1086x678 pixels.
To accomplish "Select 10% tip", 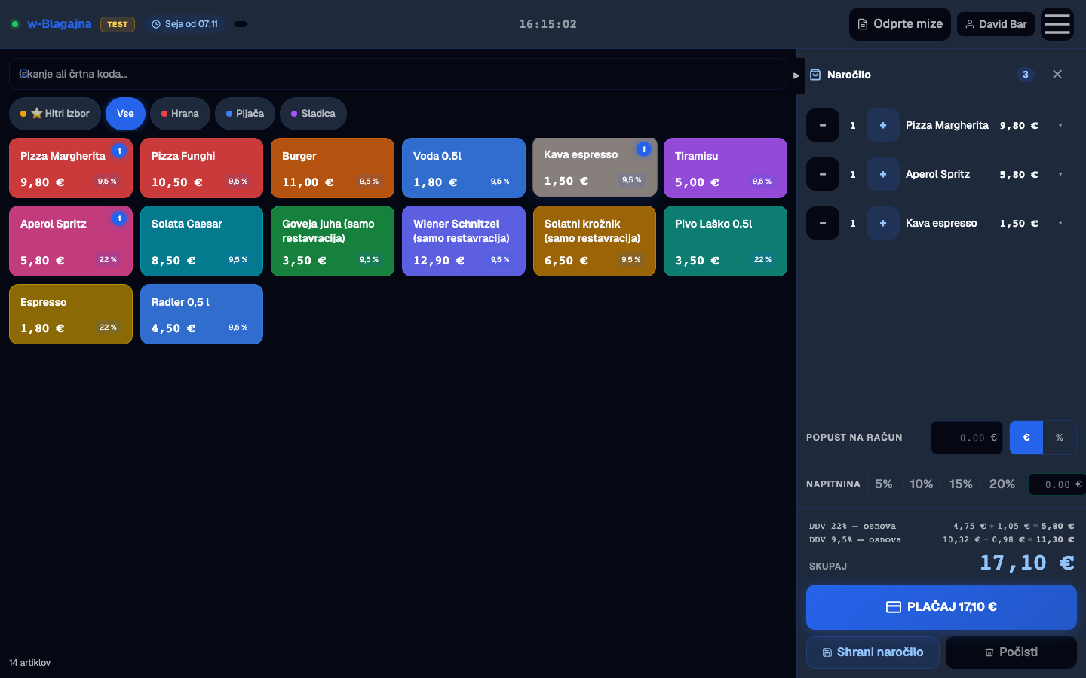I will (x=922, y=484).
